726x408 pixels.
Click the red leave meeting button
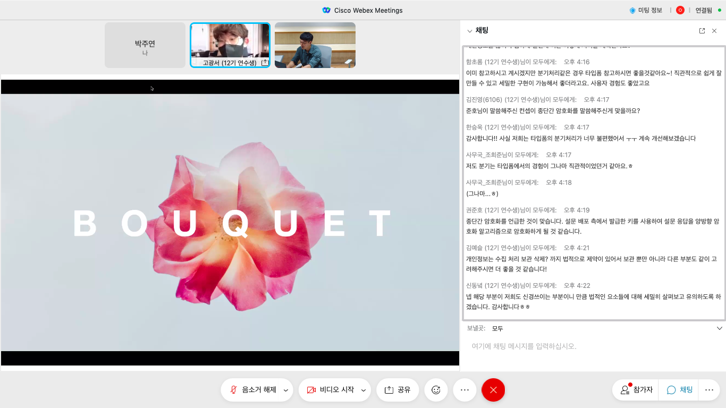click(x=493, y=390)
